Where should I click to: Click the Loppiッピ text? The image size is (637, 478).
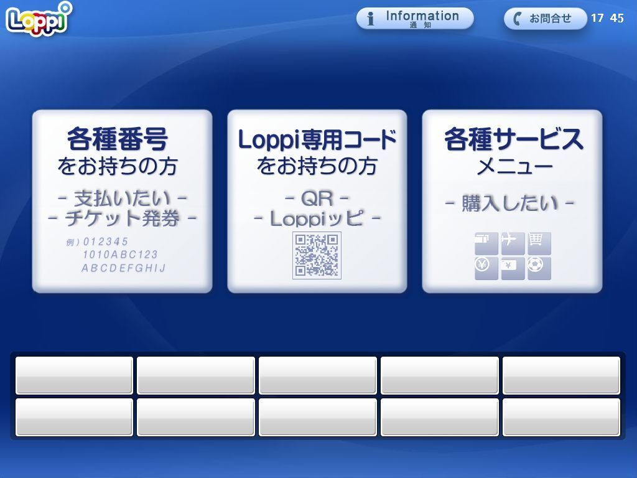click(317, 218)
